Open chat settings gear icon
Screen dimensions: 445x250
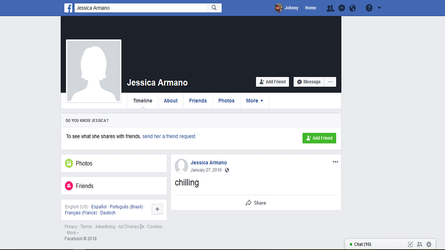click(429, 244)
